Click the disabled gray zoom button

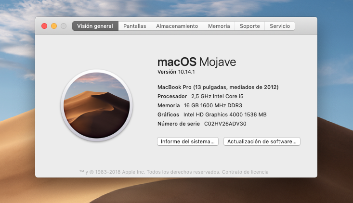tap(64, 26)
